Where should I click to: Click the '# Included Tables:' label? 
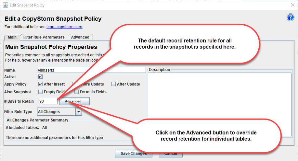pos(22,128)
